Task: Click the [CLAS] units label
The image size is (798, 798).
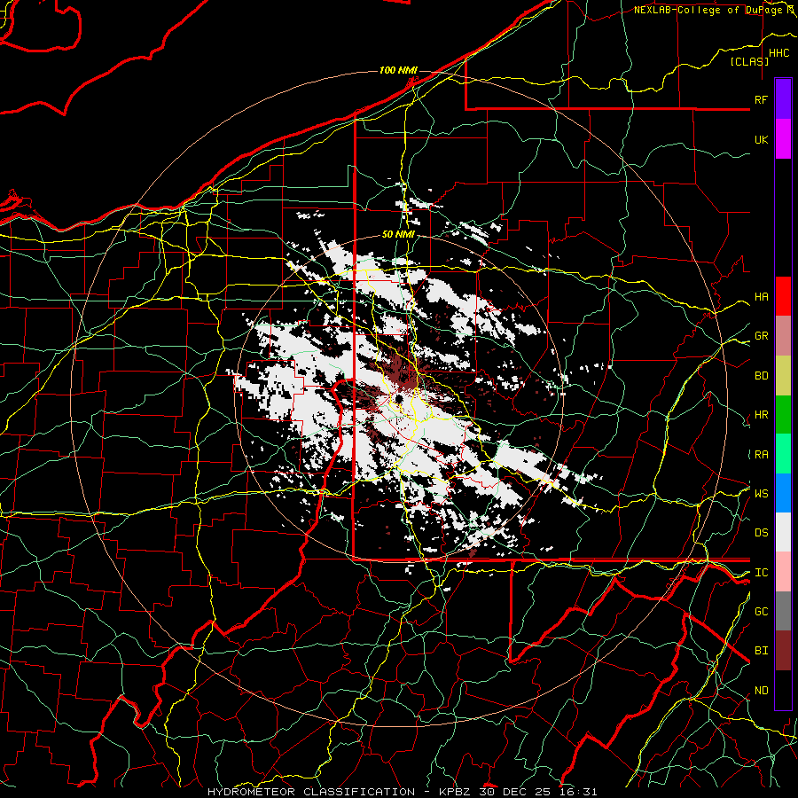Action: (x=749, y=62)
